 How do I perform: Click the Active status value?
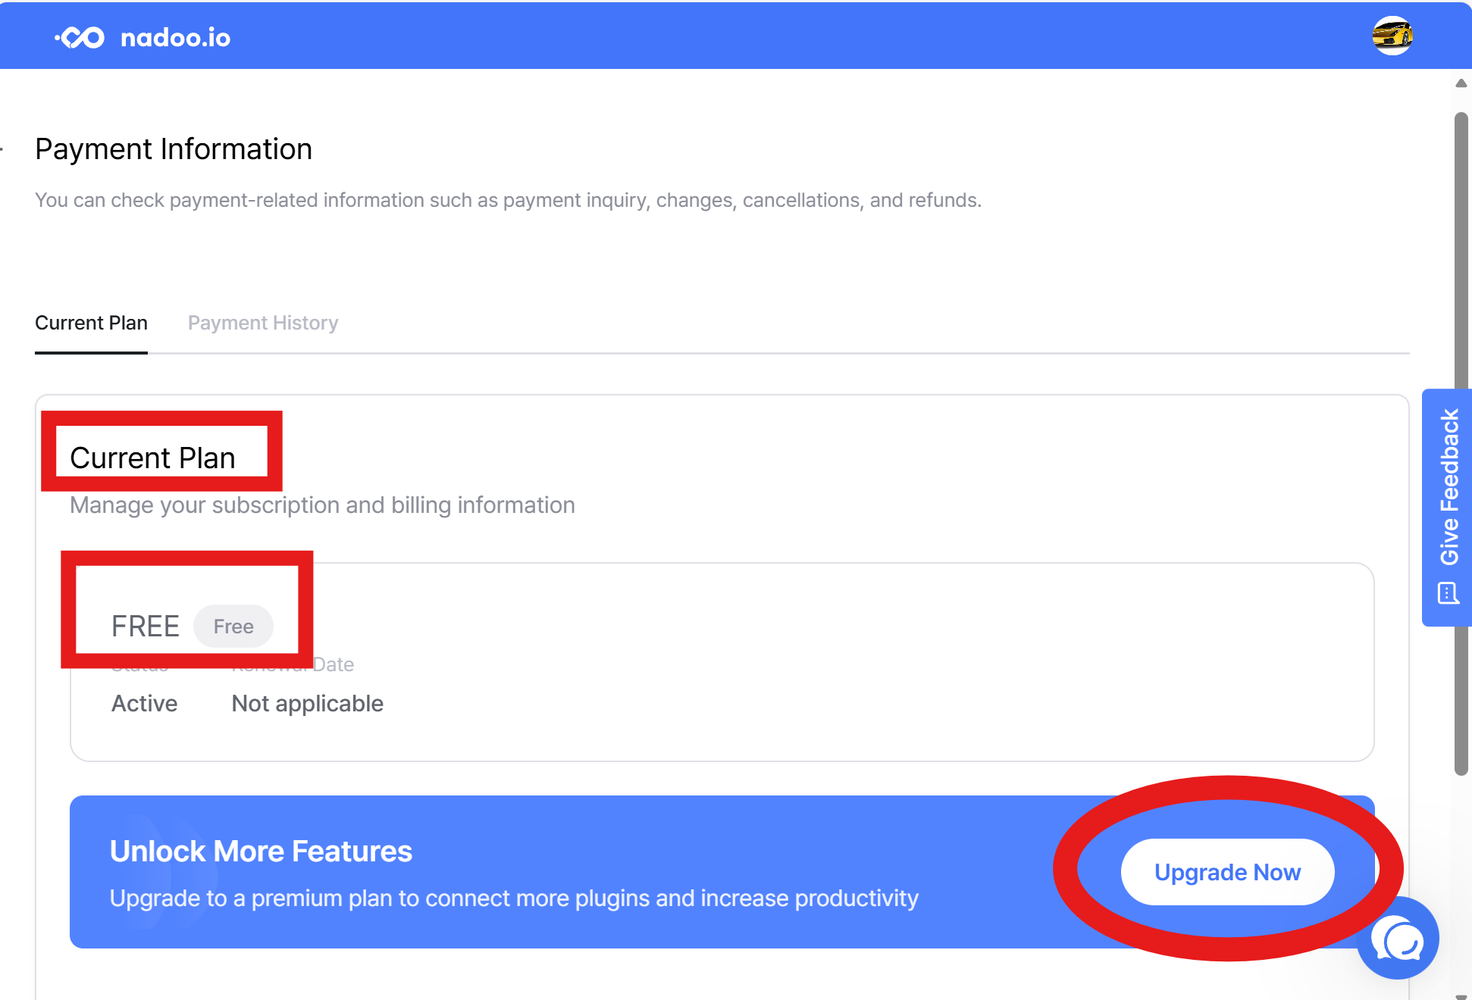point(144,704)
